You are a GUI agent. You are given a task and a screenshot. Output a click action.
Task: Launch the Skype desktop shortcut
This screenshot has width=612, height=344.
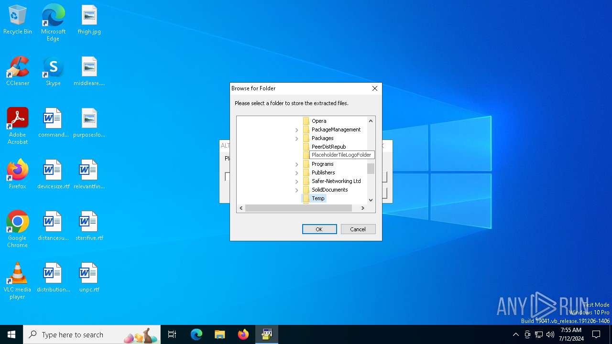pyautogui.click(x=53, y=72)
